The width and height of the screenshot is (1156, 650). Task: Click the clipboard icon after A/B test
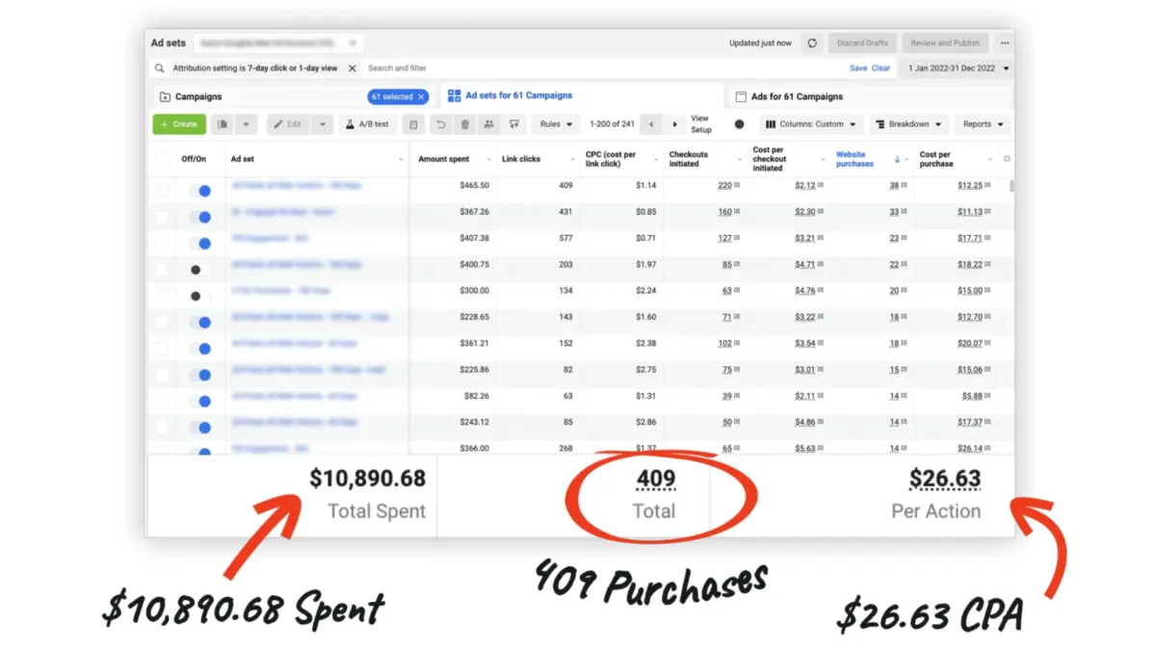[413, 124]
